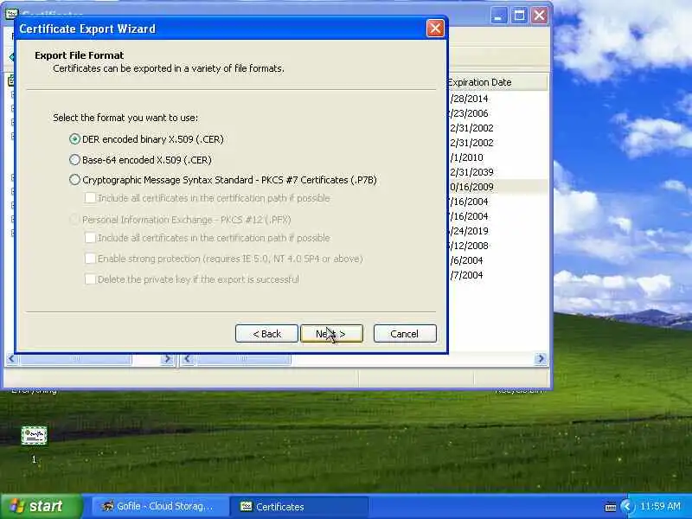Cancel the Certificate Export Wizard
Screen dimensions: 692x519
point(405,334)
